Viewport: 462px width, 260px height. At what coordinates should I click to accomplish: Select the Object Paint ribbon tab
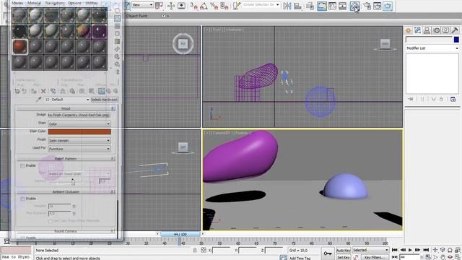tap(136, 16)
